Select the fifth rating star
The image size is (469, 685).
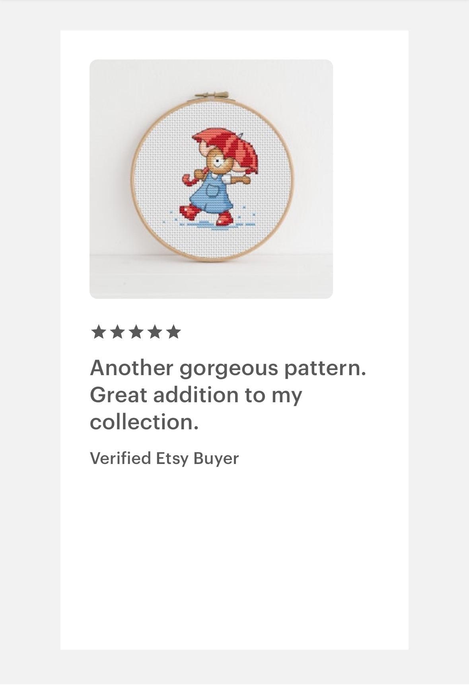tap(173, 332)
